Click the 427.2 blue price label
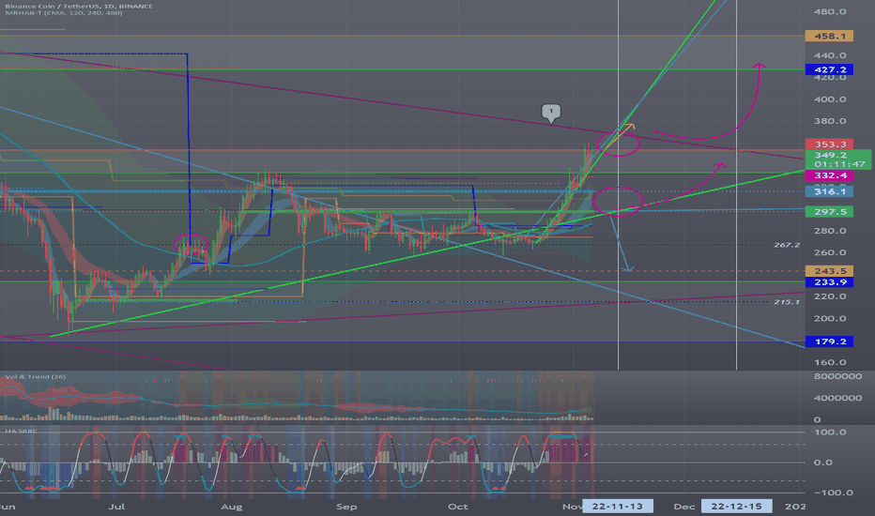The width and height of the screenshot is (875, 516). 829,69
